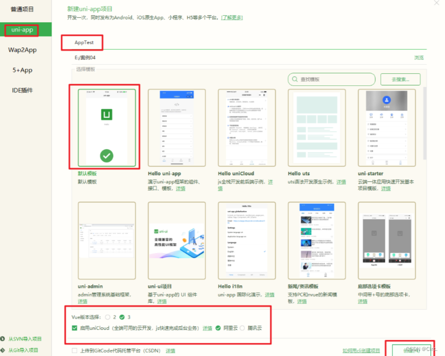445x356 pixels.
Task: Click the Git import icon
Action: 3,350
